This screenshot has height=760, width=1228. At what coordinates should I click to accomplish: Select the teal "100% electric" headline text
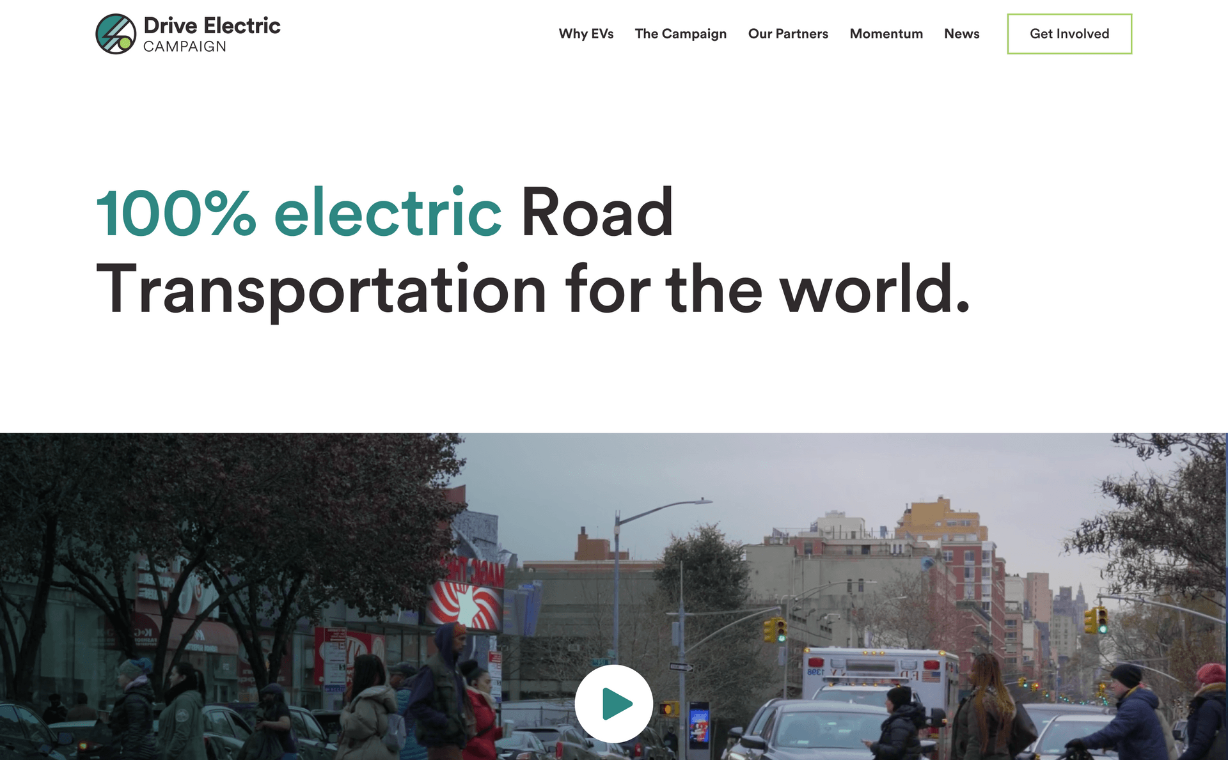[x=299, y=212]
